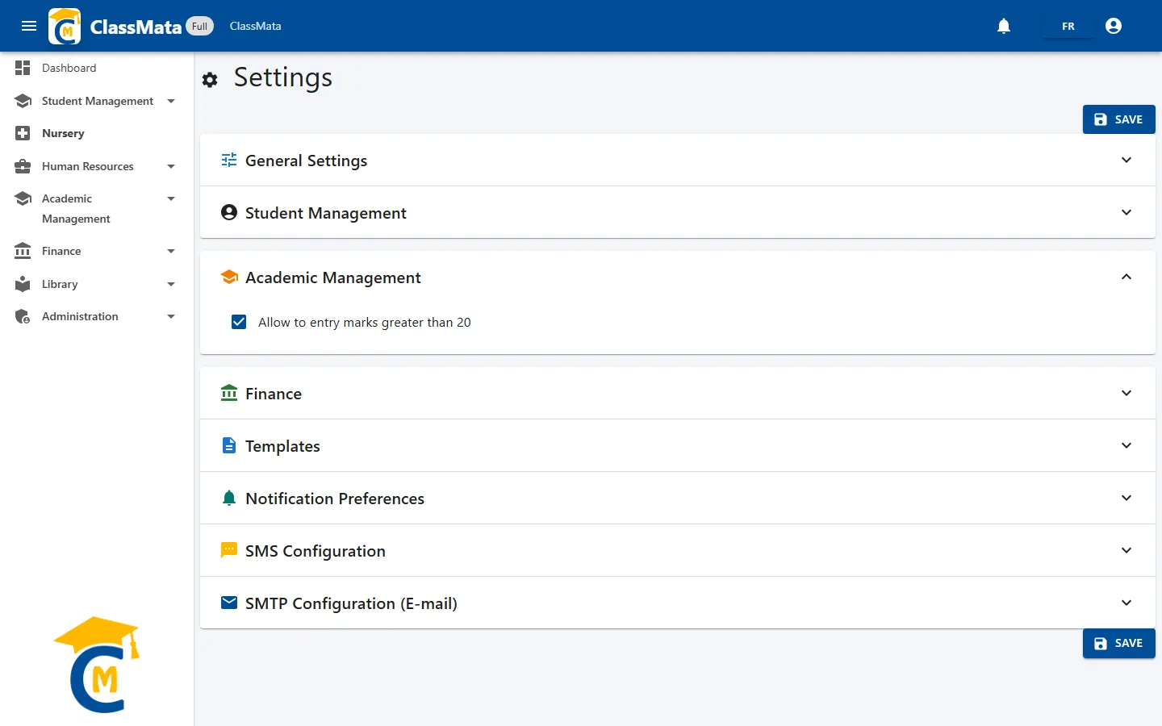Expand Human Resources sidebar dropdown arrow

(x=171, y=166)
